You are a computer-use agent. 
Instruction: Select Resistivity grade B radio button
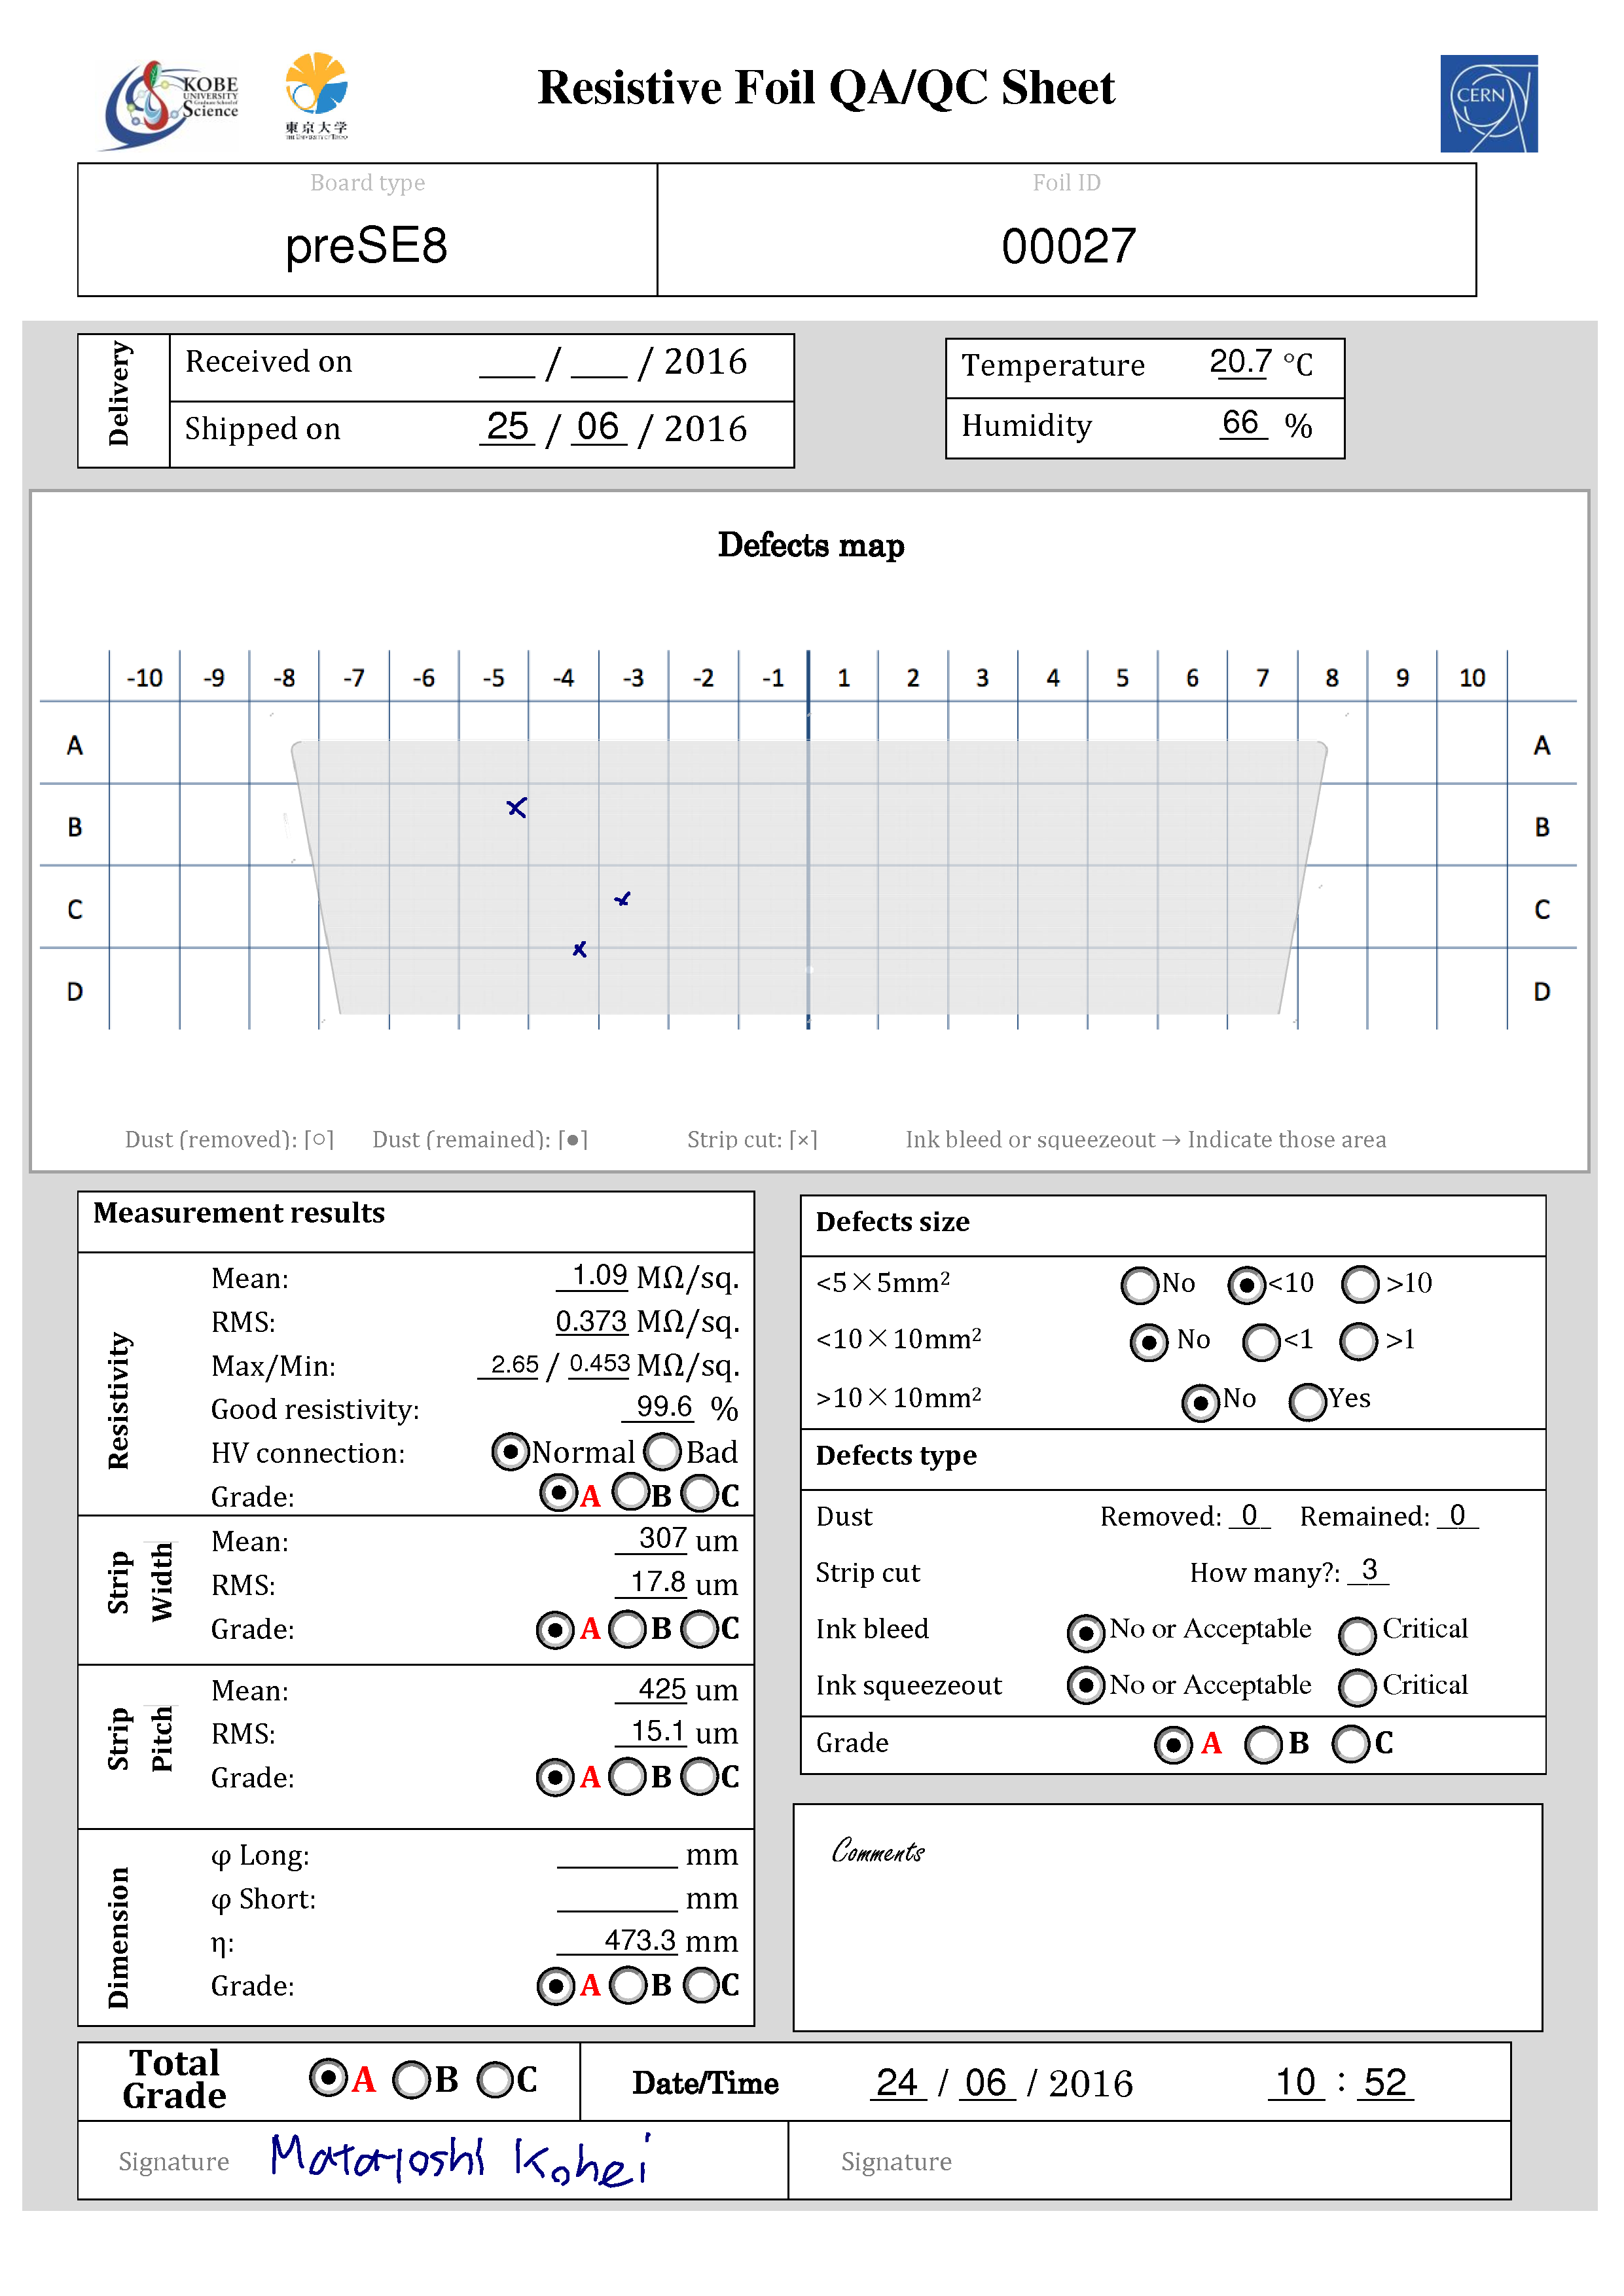point(630,1493)
